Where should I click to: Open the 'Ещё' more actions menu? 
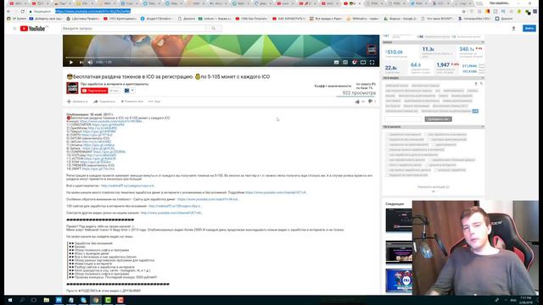pos(154,102)
